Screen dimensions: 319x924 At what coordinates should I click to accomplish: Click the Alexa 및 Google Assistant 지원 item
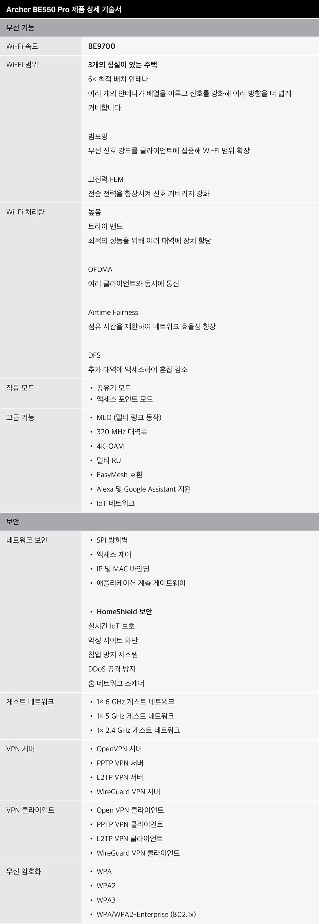tap(144, 489)
